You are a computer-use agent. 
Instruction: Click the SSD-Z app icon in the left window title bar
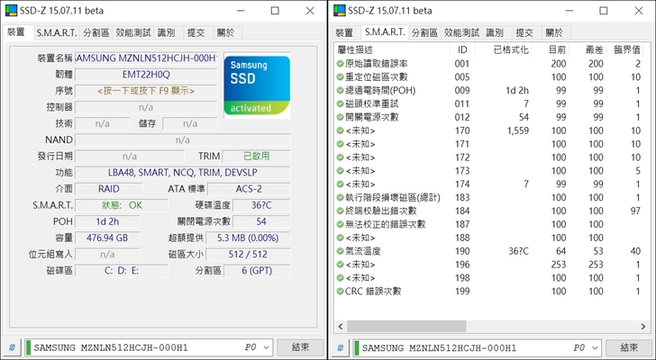pos(12,11)
